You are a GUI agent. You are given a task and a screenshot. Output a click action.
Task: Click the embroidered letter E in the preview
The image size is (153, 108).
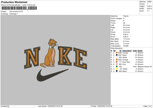click(x=80, y=58)
